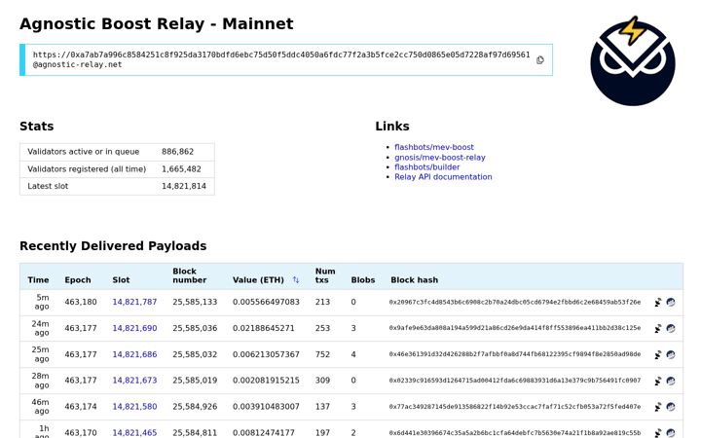Screen dimensions: 701x438
Task: Select the latest slot value 14,821,814
Action: (184, 186)
